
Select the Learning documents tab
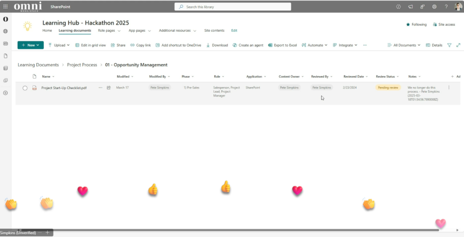pos(75,30)
